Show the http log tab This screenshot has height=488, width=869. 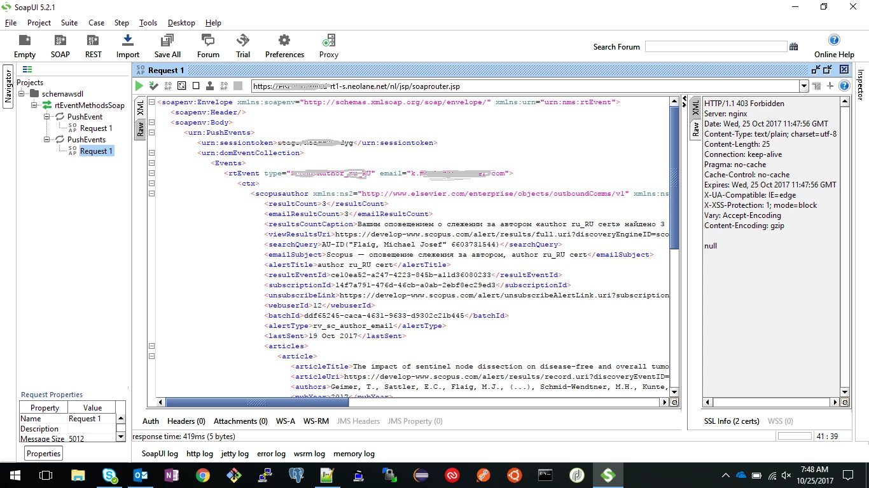(x=200, y=454)
